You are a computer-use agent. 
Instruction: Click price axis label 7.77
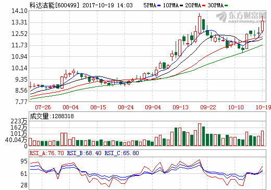click(21, 102)
